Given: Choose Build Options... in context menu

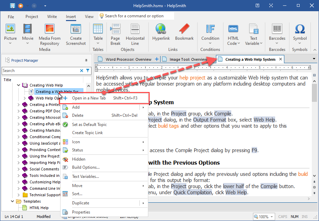Looking at the screenshot, I should pyautogui.click(x=104, y=167).
